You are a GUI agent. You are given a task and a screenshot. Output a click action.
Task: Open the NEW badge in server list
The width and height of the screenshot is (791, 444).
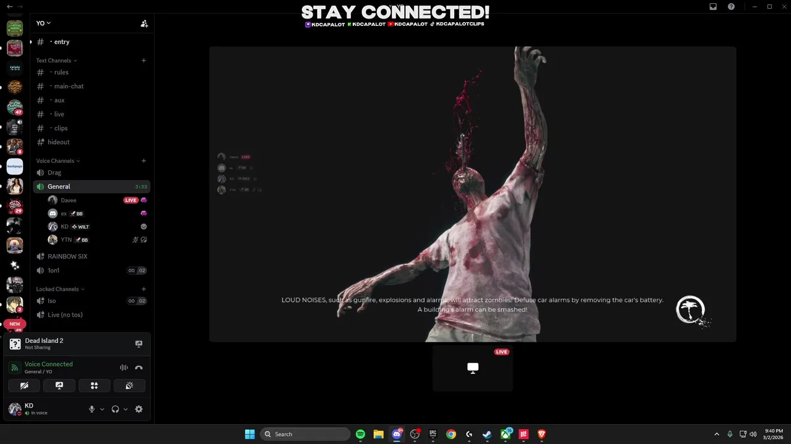tap(15, 324)
